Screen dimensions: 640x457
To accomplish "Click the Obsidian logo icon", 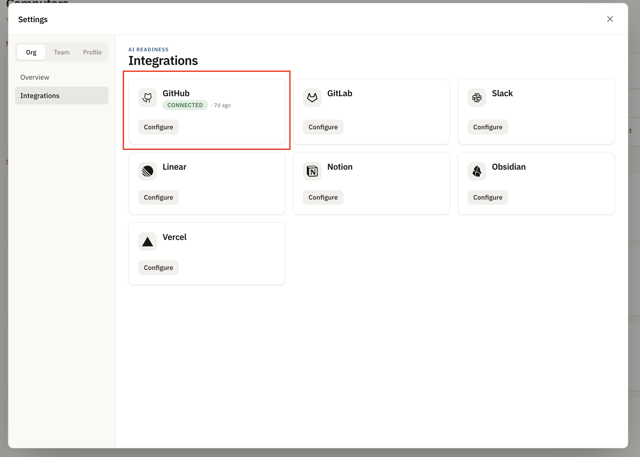I will coord(477,171).
